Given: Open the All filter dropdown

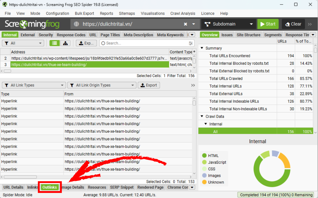Looking at the screenshot, I should pos(23,43).
